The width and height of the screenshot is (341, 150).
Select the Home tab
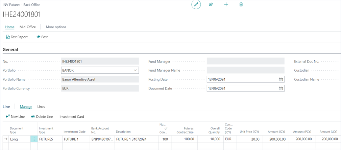[x=10, y=27]
